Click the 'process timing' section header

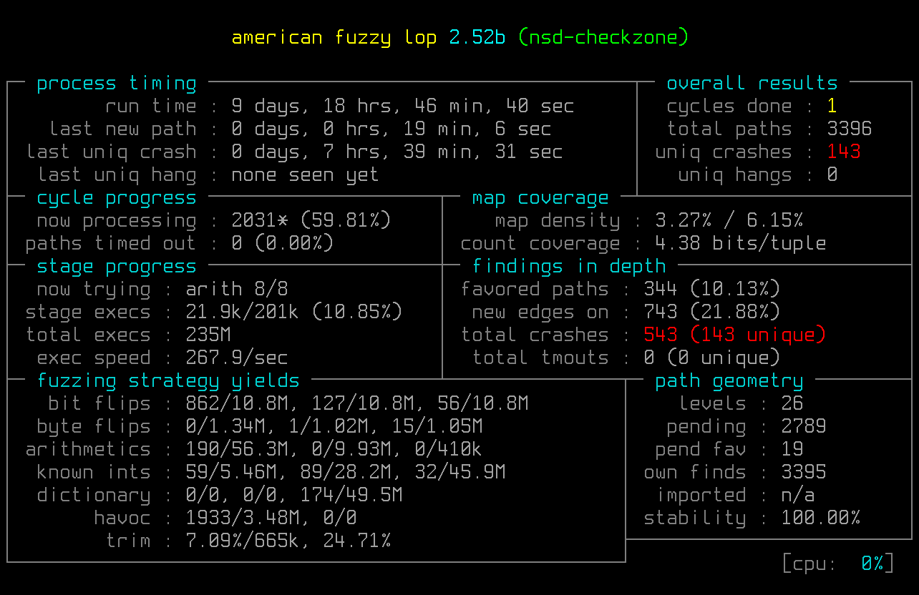[117, 84]
